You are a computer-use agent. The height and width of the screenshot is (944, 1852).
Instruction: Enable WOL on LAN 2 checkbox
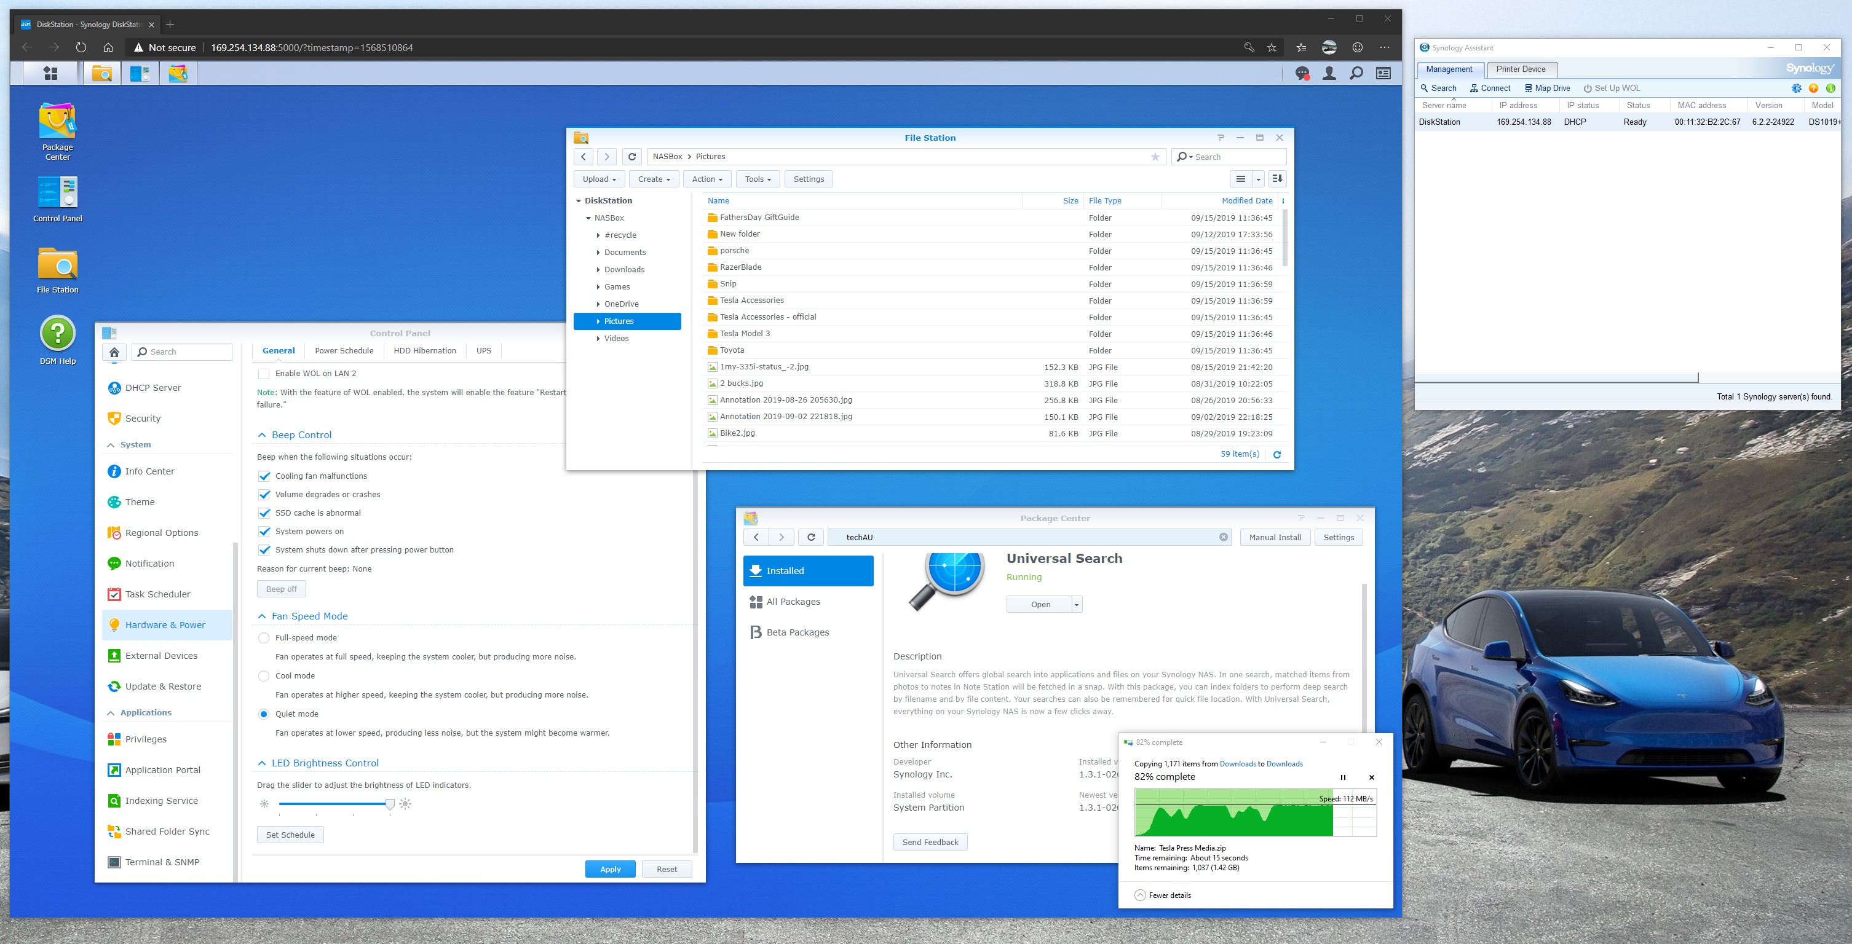(264, 374)
